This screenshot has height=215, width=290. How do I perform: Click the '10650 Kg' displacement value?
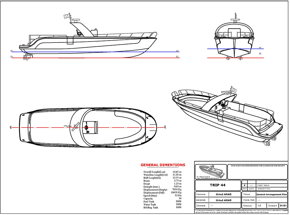(176, 193)
